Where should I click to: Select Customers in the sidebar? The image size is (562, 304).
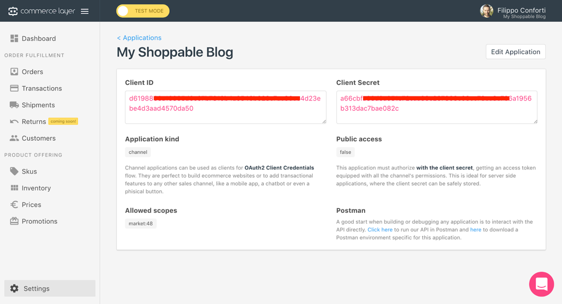point(39,138)
